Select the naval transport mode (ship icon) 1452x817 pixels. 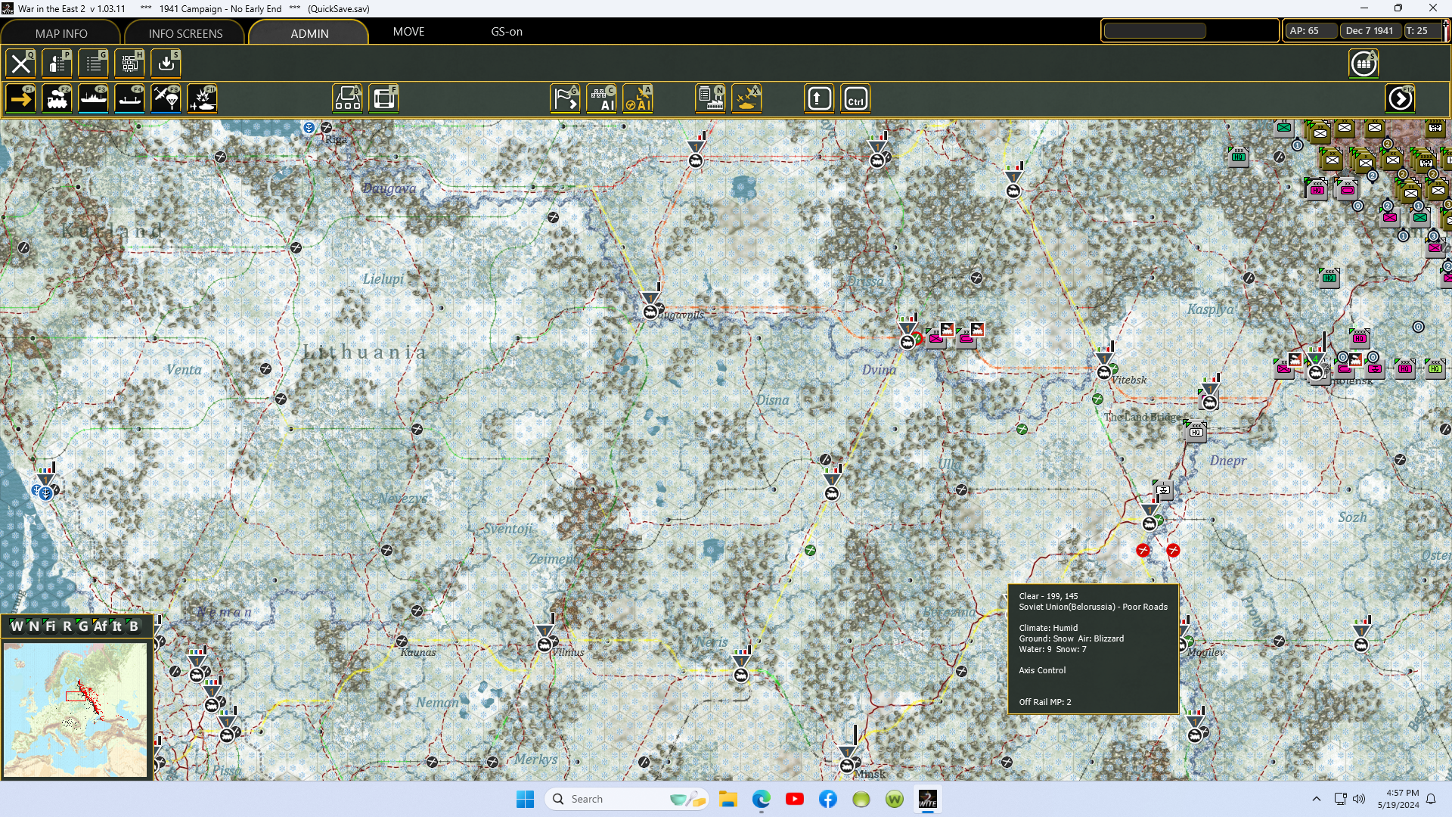click(93, 98)
